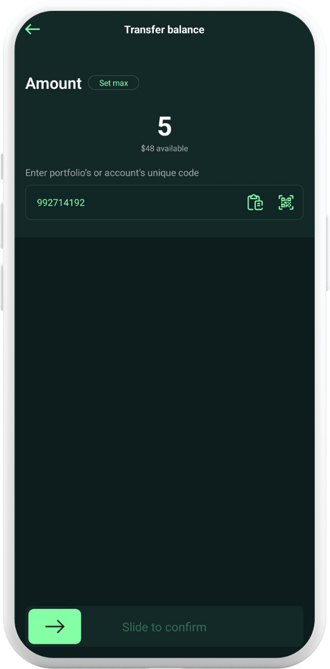This screenshot has width=330, height=669.
Task: Click the phone's volume down button
Action: [2, 287]
